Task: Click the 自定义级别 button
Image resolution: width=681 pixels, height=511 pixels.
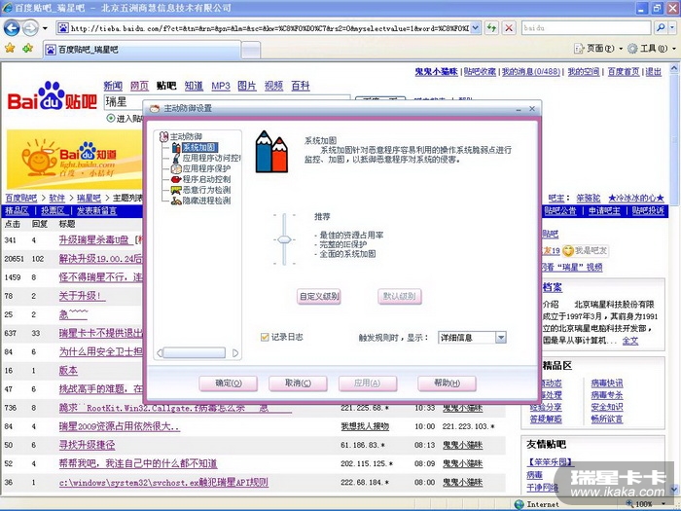Action: pos(319,296)
